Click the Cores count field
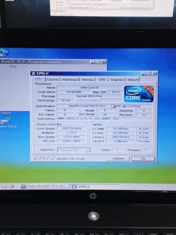 click(117, 150)
